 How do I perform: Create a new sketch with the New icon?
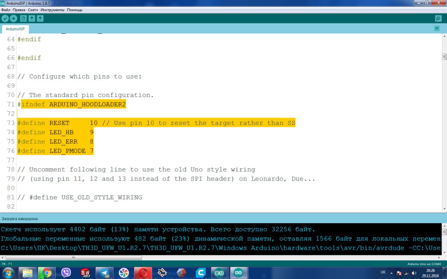tap(23, 18)
